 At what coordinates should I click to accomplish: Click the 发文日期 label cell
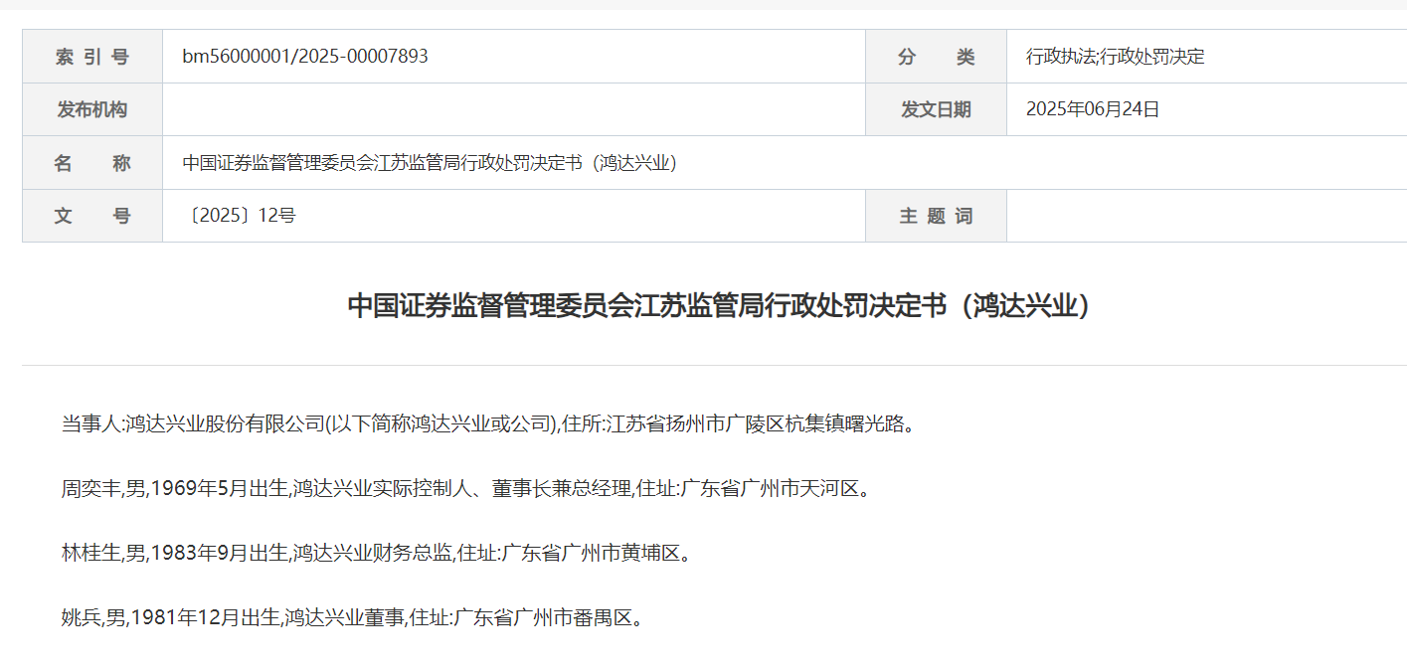click(x=936, y=109)
